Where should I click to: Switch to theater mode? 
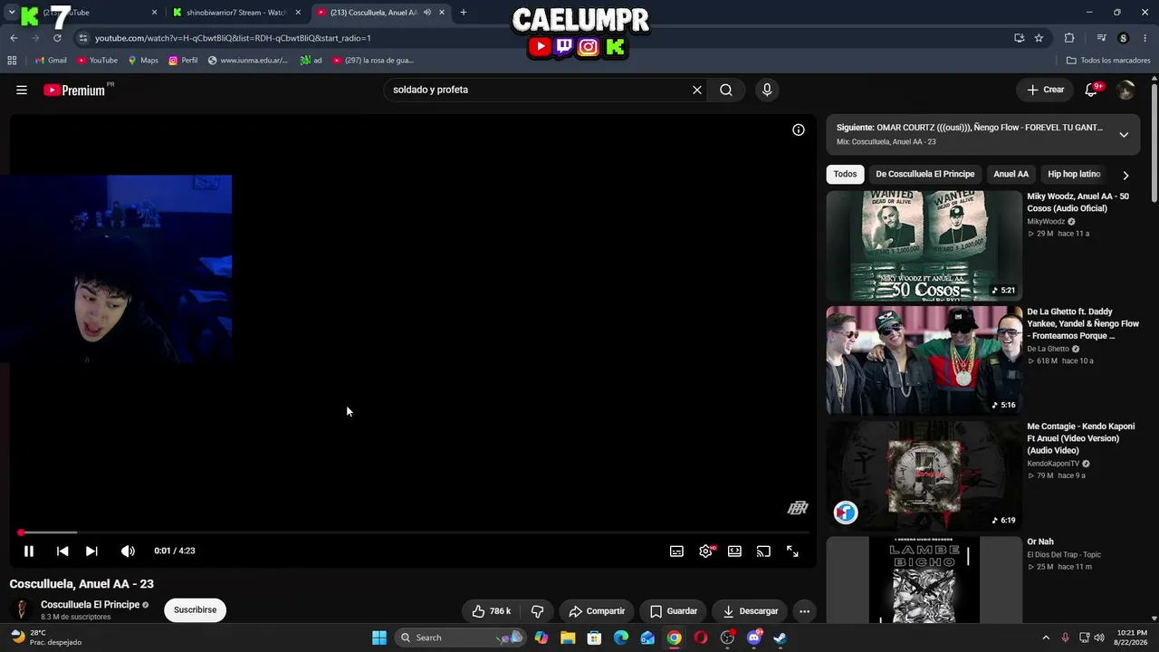(734, 551)
